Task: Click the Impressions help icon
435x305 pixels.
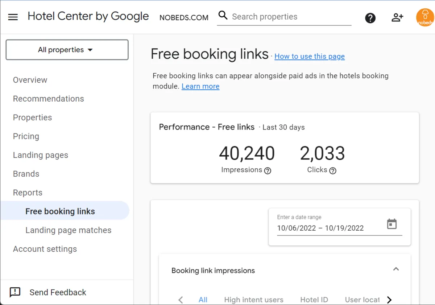Action: [268, 170]
